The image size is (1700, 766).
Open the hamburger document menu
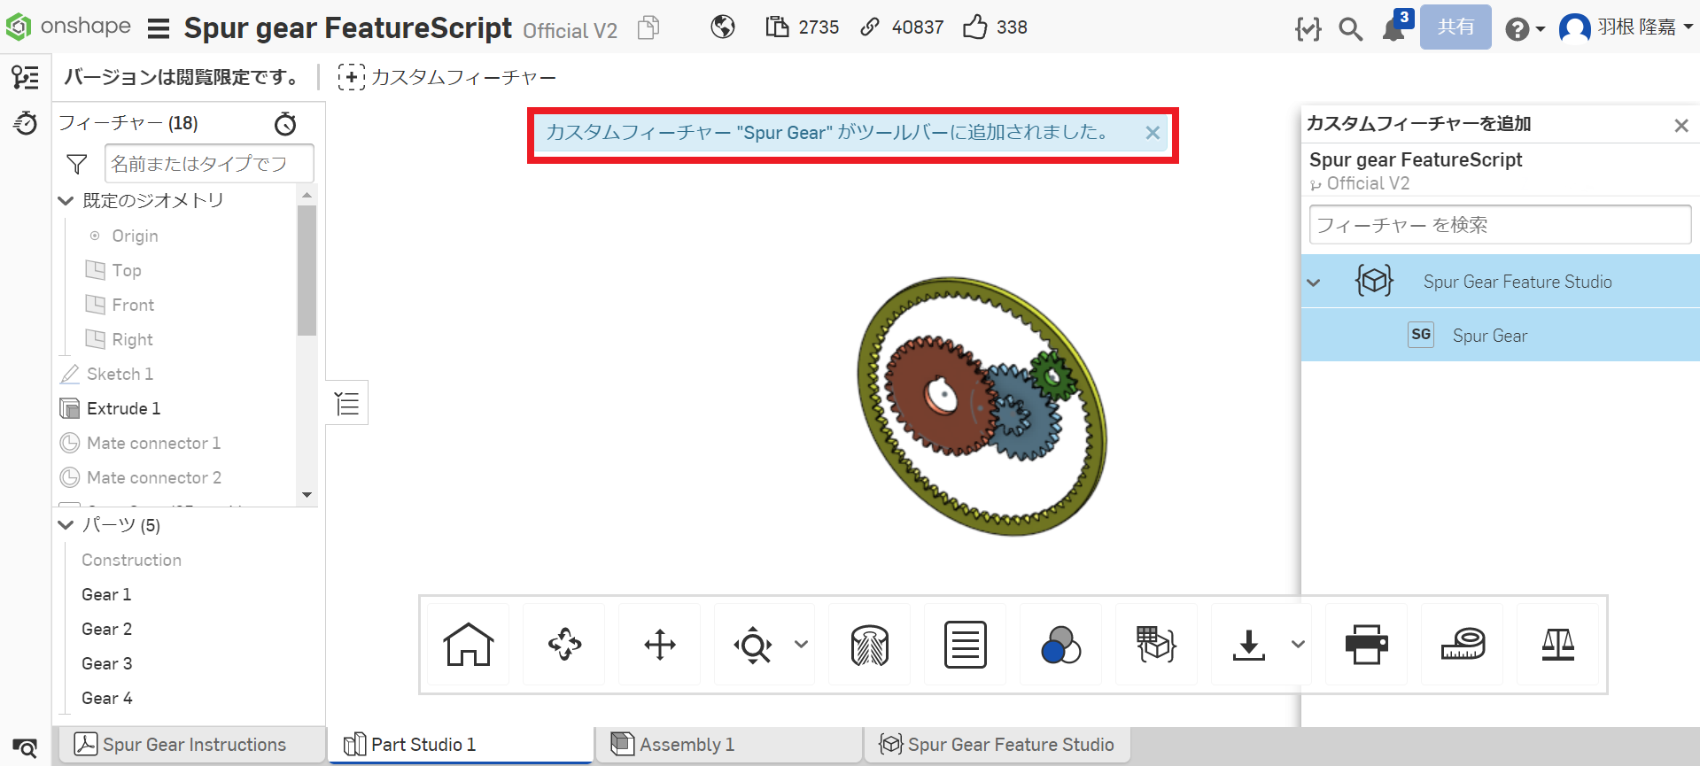pyautogui.click(x=159, y=28)
